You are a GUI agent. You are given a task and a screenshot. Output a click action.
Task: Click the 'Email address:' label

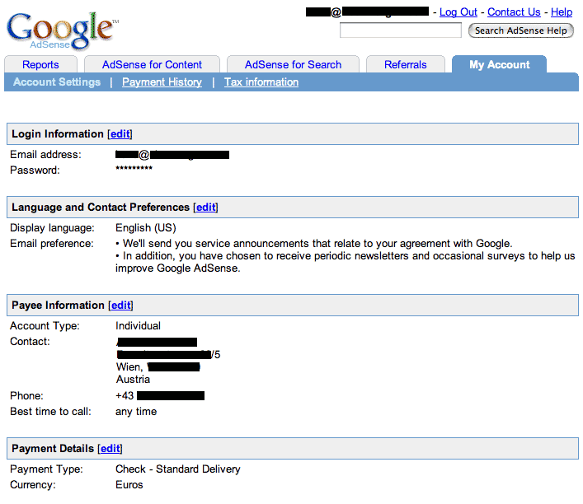pyautogui.click(x=45, y=155)
